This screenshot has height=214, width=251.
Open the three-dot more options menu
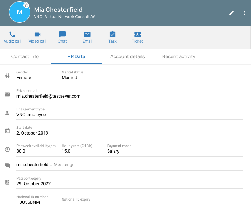244,13
